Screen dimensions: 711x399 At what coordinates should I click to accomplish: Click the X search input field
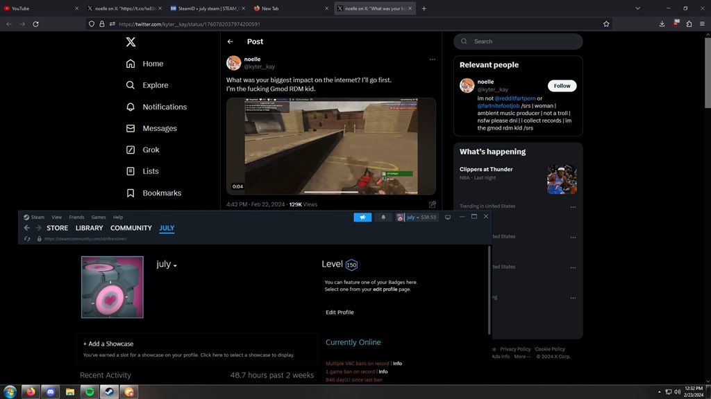click(524, 42)
